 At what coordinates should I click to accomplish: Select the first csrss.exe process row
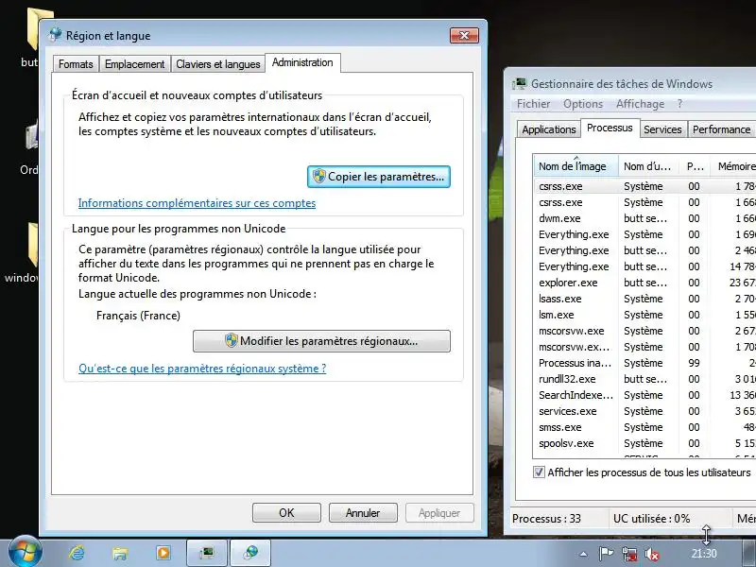pos(644,186)
